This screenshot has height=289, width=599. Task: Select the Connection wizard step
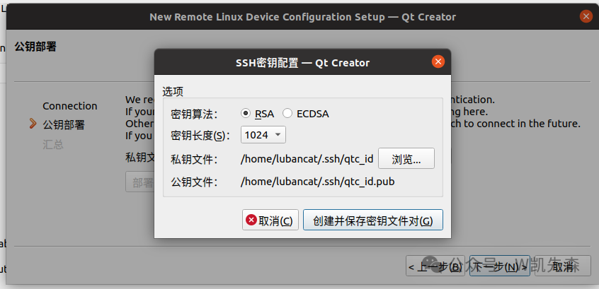pos(69,106)
